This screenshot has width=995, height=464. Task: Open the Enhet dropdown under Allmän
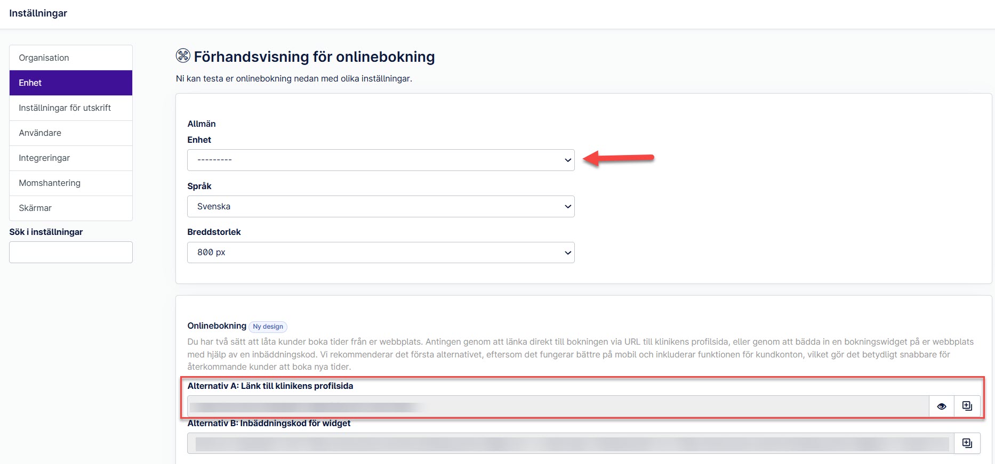pos(381,160)
